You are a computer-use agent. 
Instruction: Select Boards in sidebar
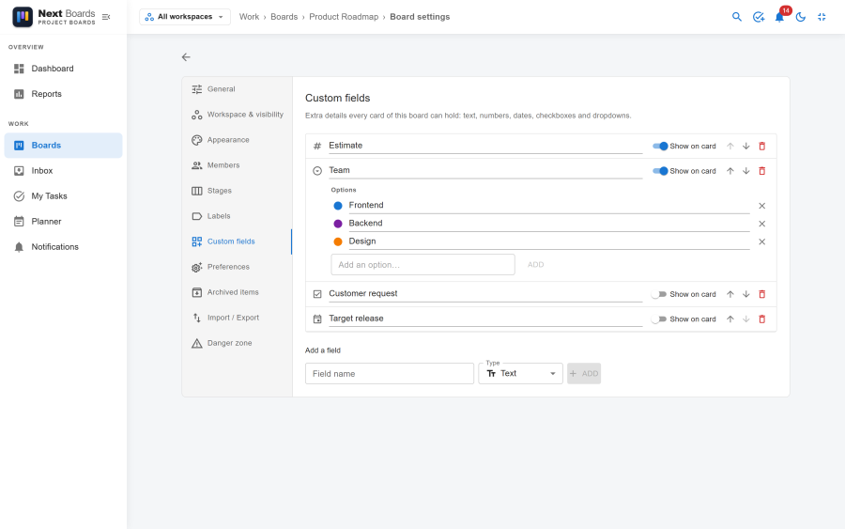tap(64, 146)
